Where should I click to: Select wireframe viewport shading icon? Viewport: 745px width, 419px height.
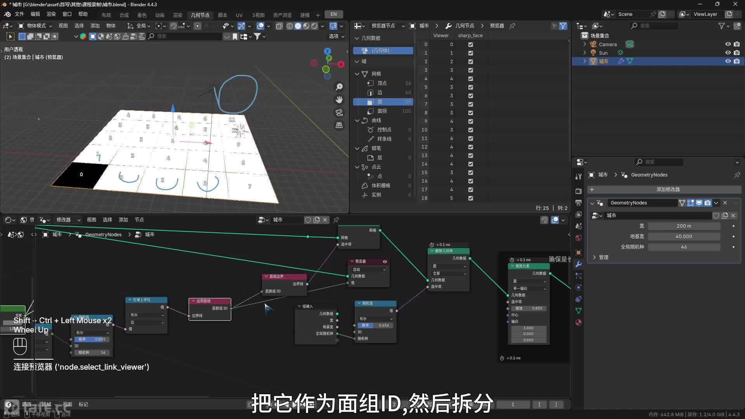289,26
